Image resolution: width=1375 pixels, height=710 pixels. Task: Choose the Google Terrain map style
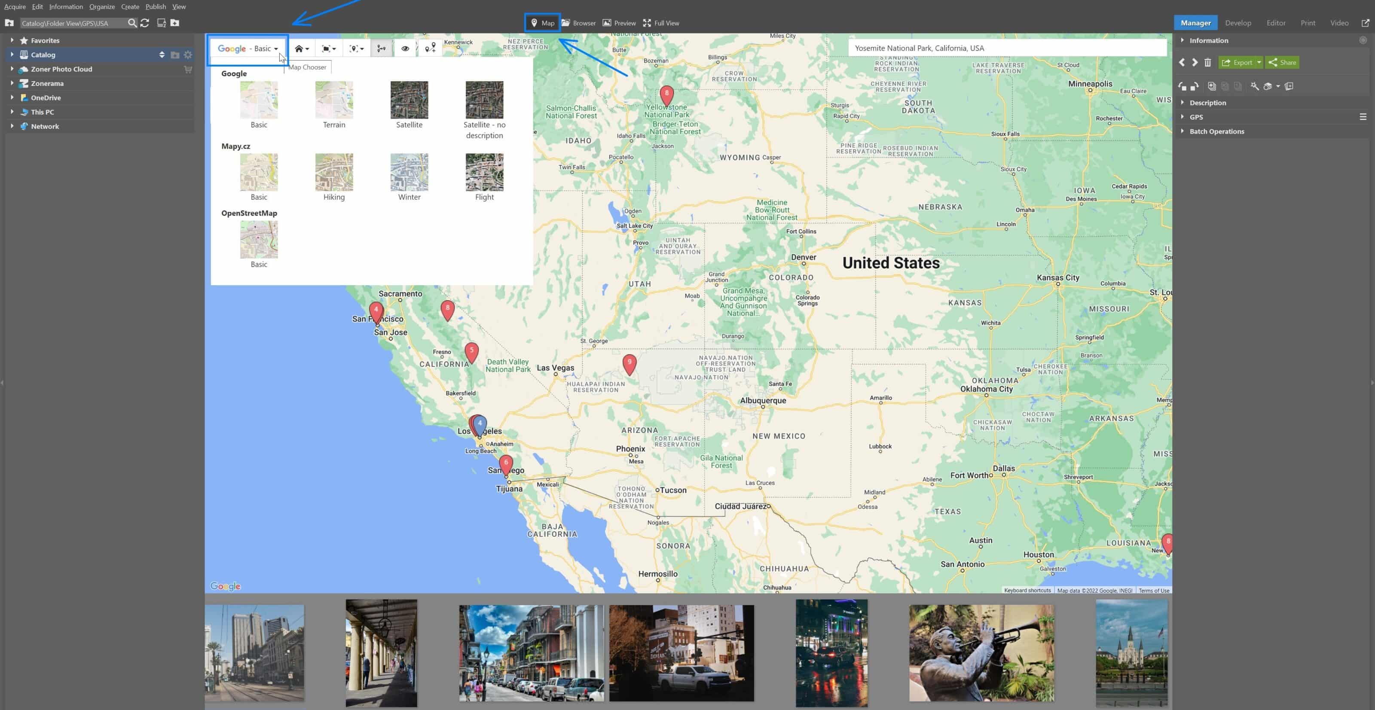tap(334, 105)
